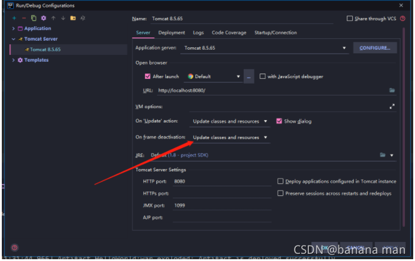Enable Preserve sessions across restarts and redeploys
The height and width of the screenshot is (261, 415).
(280, 193)
